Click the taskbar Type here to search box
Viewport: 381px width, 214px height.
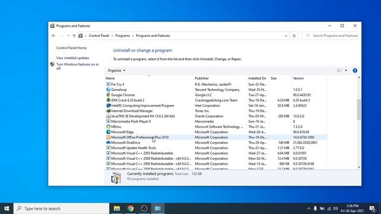61,209
